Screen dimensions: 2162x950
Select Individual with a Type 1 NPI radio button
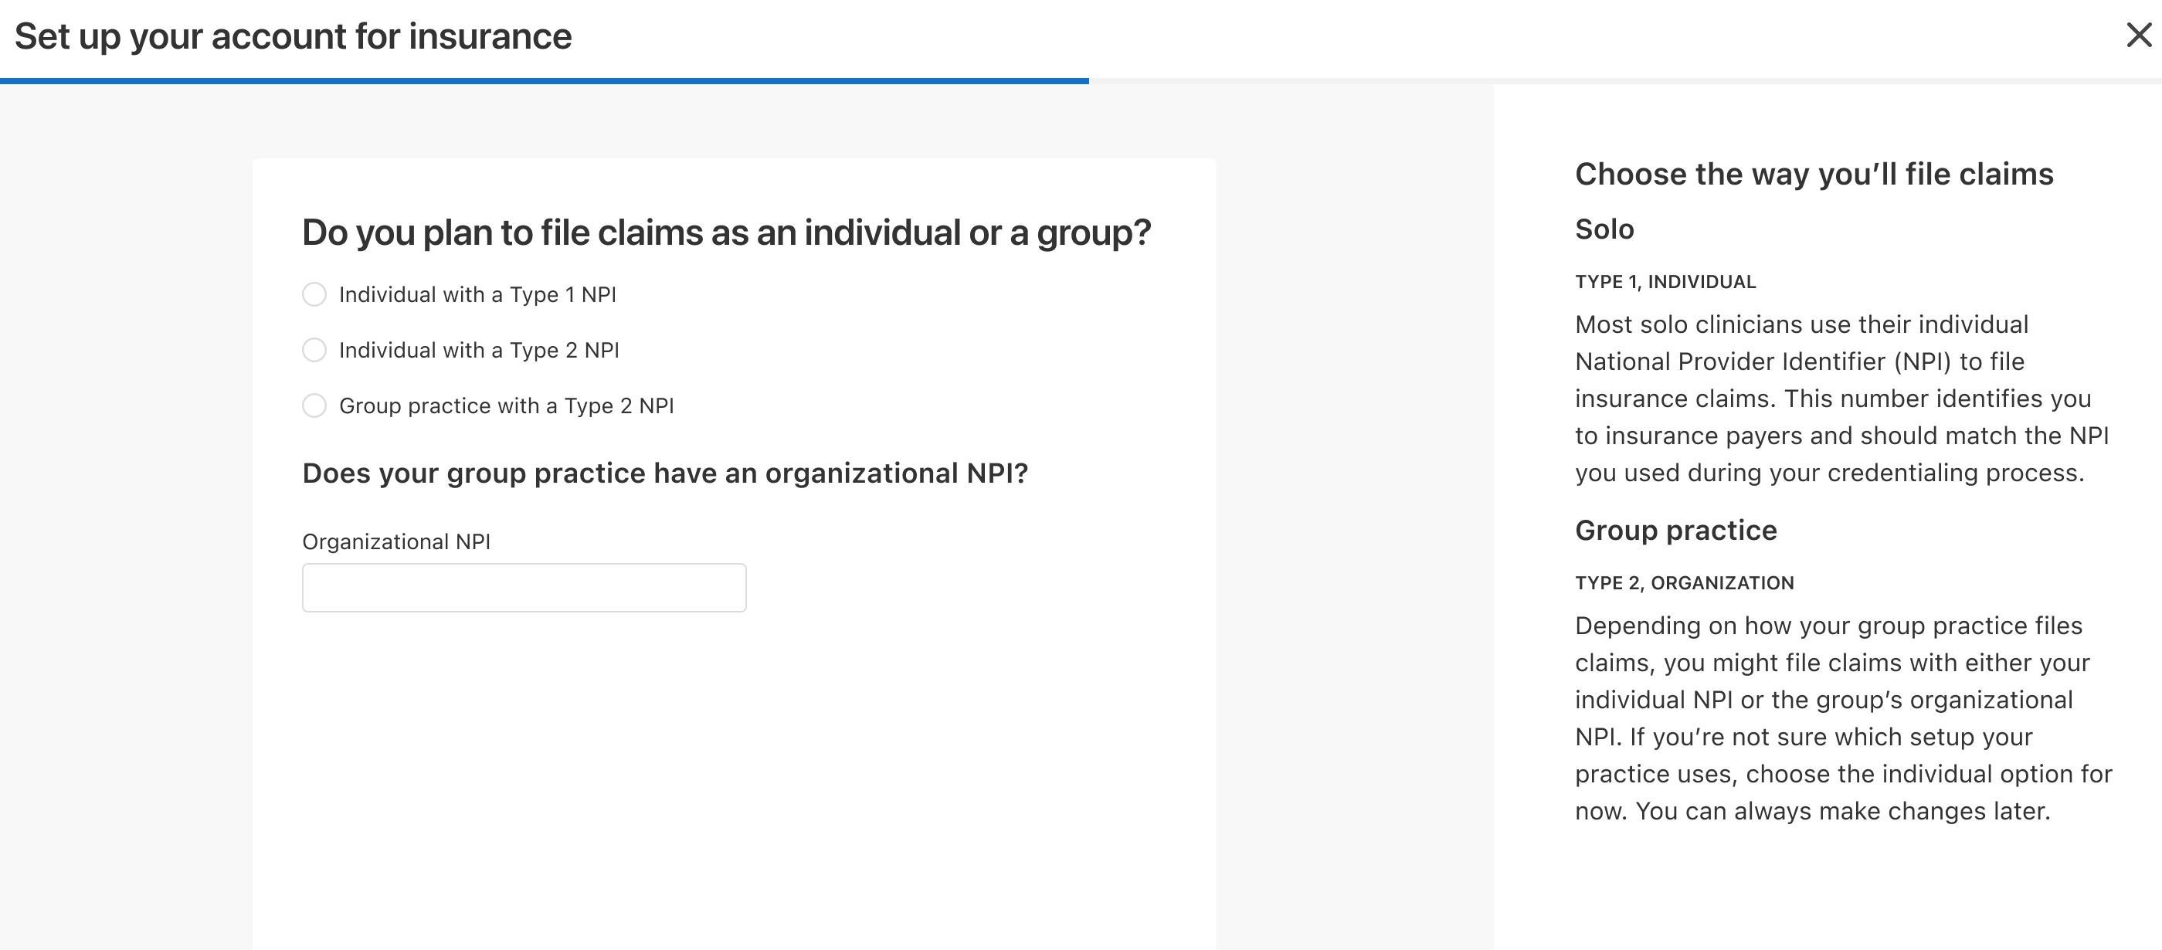314,294
